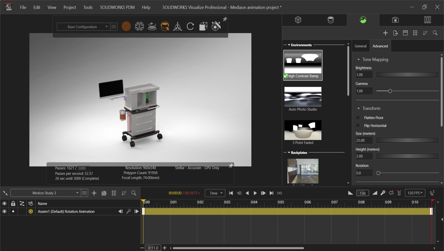The width and height of the screenshot is (444, 251).
Task: Enable the Flip Horizontal checkbox
Action: tap(358, 126)
